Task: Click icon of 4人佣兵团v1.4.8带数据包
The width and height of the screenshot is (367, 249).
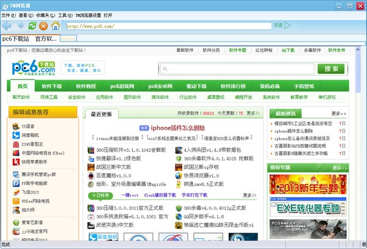Action: coord(179,150)
